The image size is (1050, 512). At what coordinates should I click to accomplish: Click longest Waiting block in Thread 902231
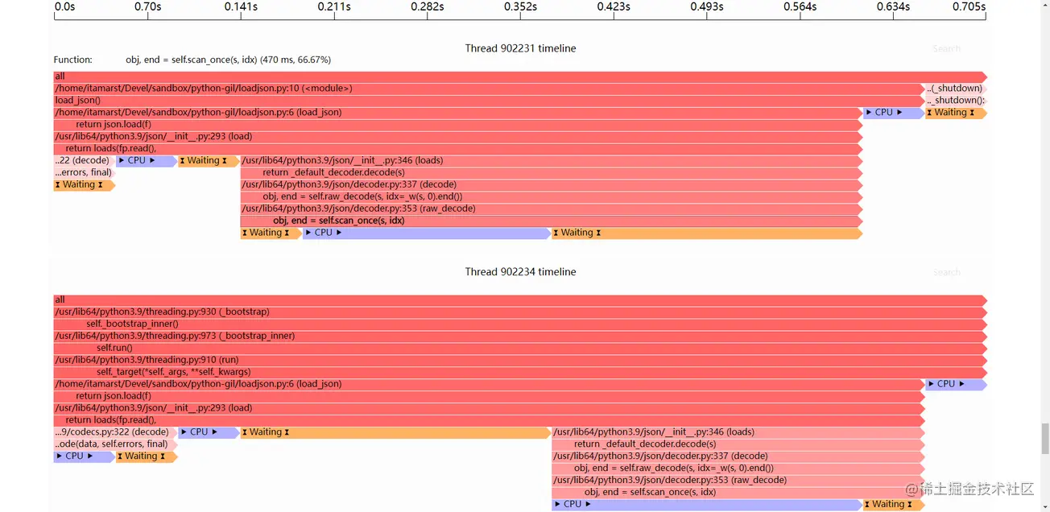pyautogui.click(x=705, y=233)
